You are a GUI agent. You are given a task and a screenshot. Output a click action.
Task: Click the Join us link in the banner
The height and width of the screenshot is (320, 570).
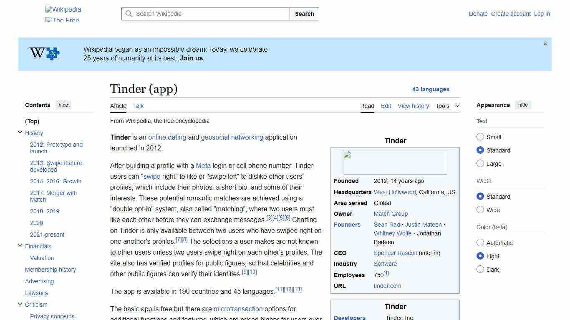pos(191,58)
